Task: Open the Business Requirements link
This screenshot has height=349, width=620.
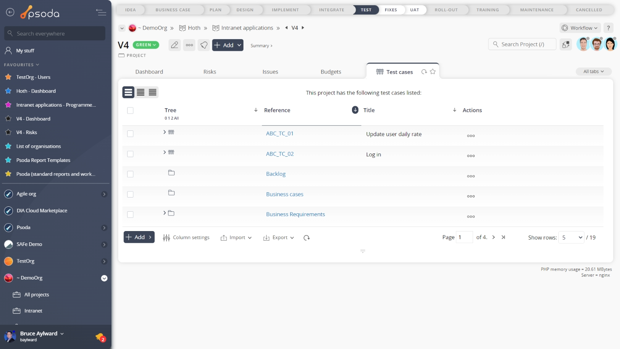Action: 295,214
